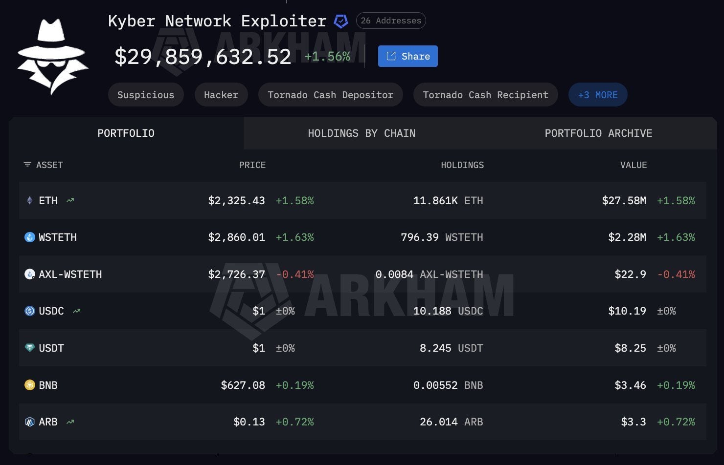This screenshot has height=465, width=724.
Task: Click the USDT token icon
Action: (x=29, y=348)
